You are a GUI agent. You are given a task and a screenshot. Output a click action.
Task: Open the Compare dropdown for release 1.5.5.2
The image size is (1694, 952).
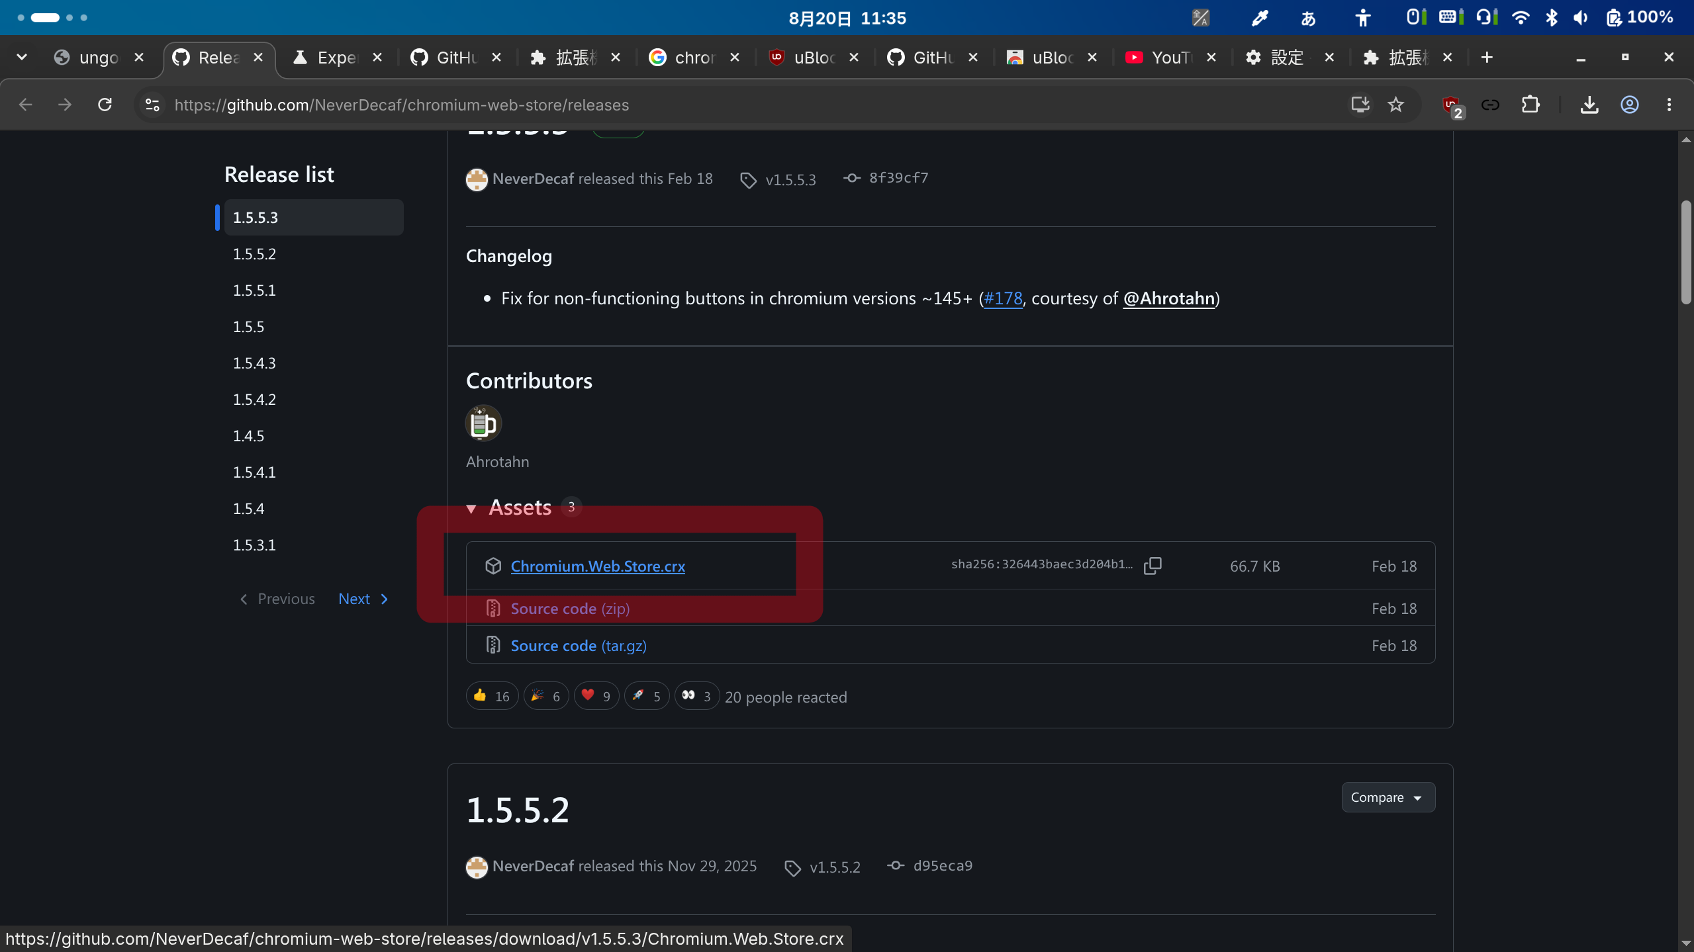[1388, 797]
